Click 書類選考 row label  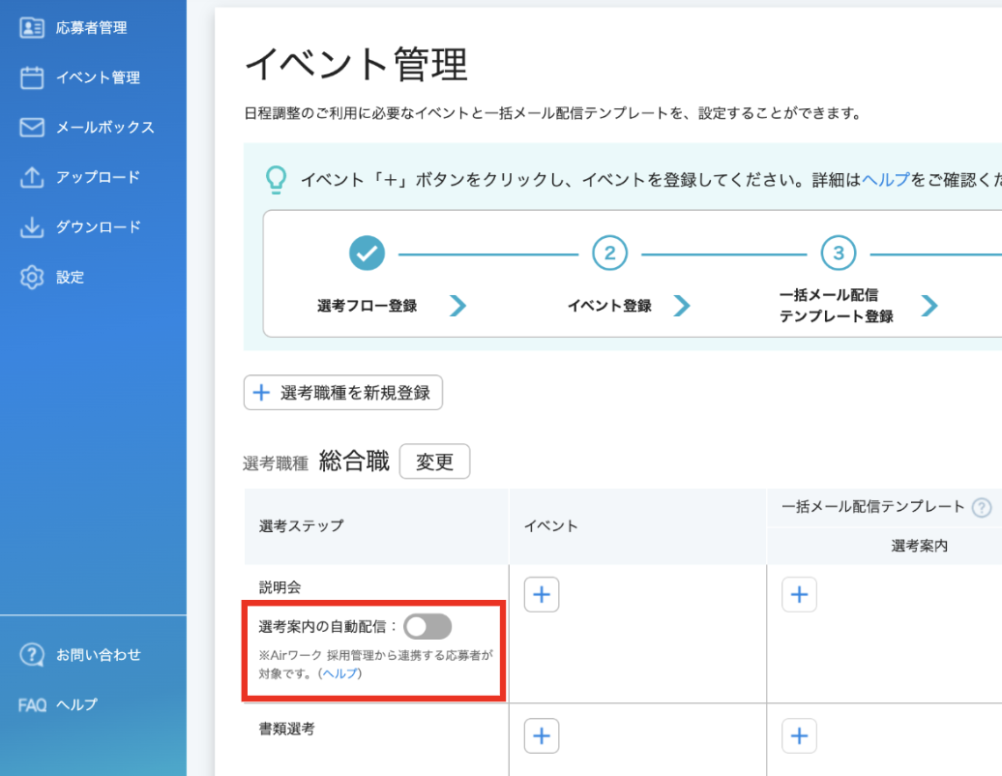point(287,729)
